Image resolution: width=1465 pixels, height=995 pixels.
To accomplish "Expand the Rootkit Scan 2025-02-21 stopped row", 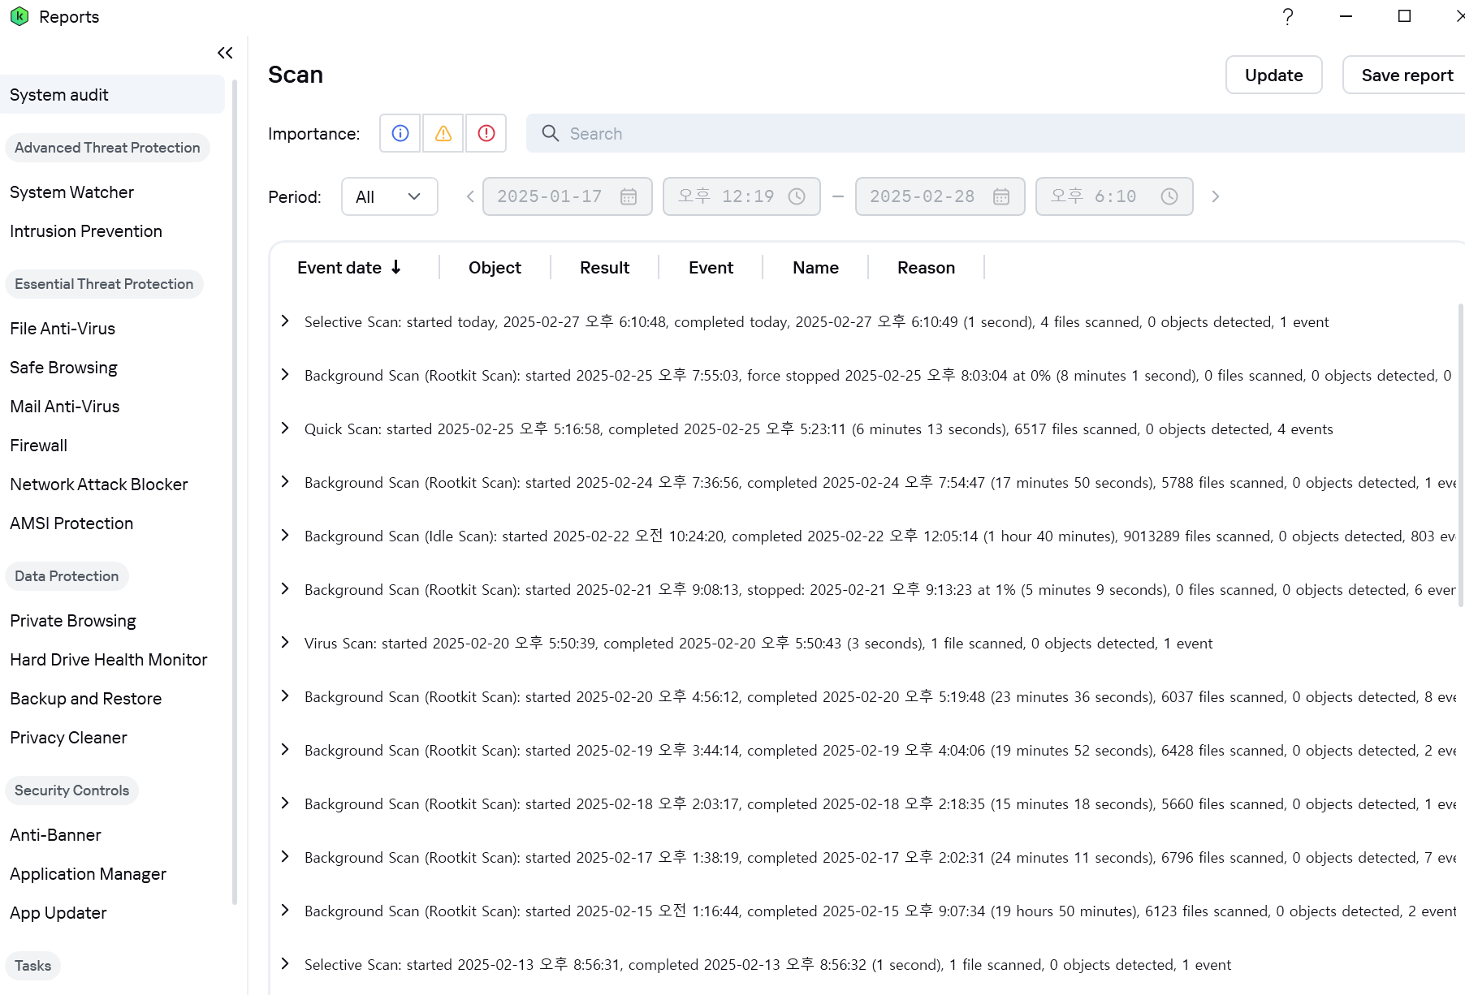I will 285,589.
